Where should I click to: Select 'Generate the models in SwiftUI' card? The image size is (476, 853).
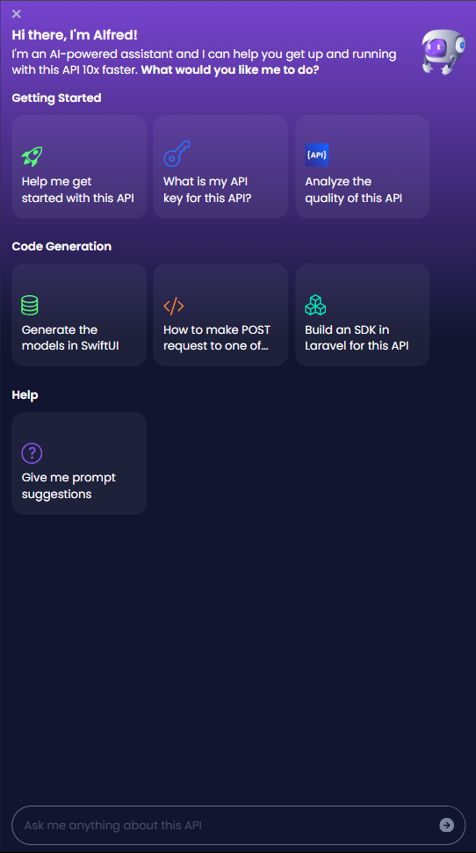pos(79,315)
